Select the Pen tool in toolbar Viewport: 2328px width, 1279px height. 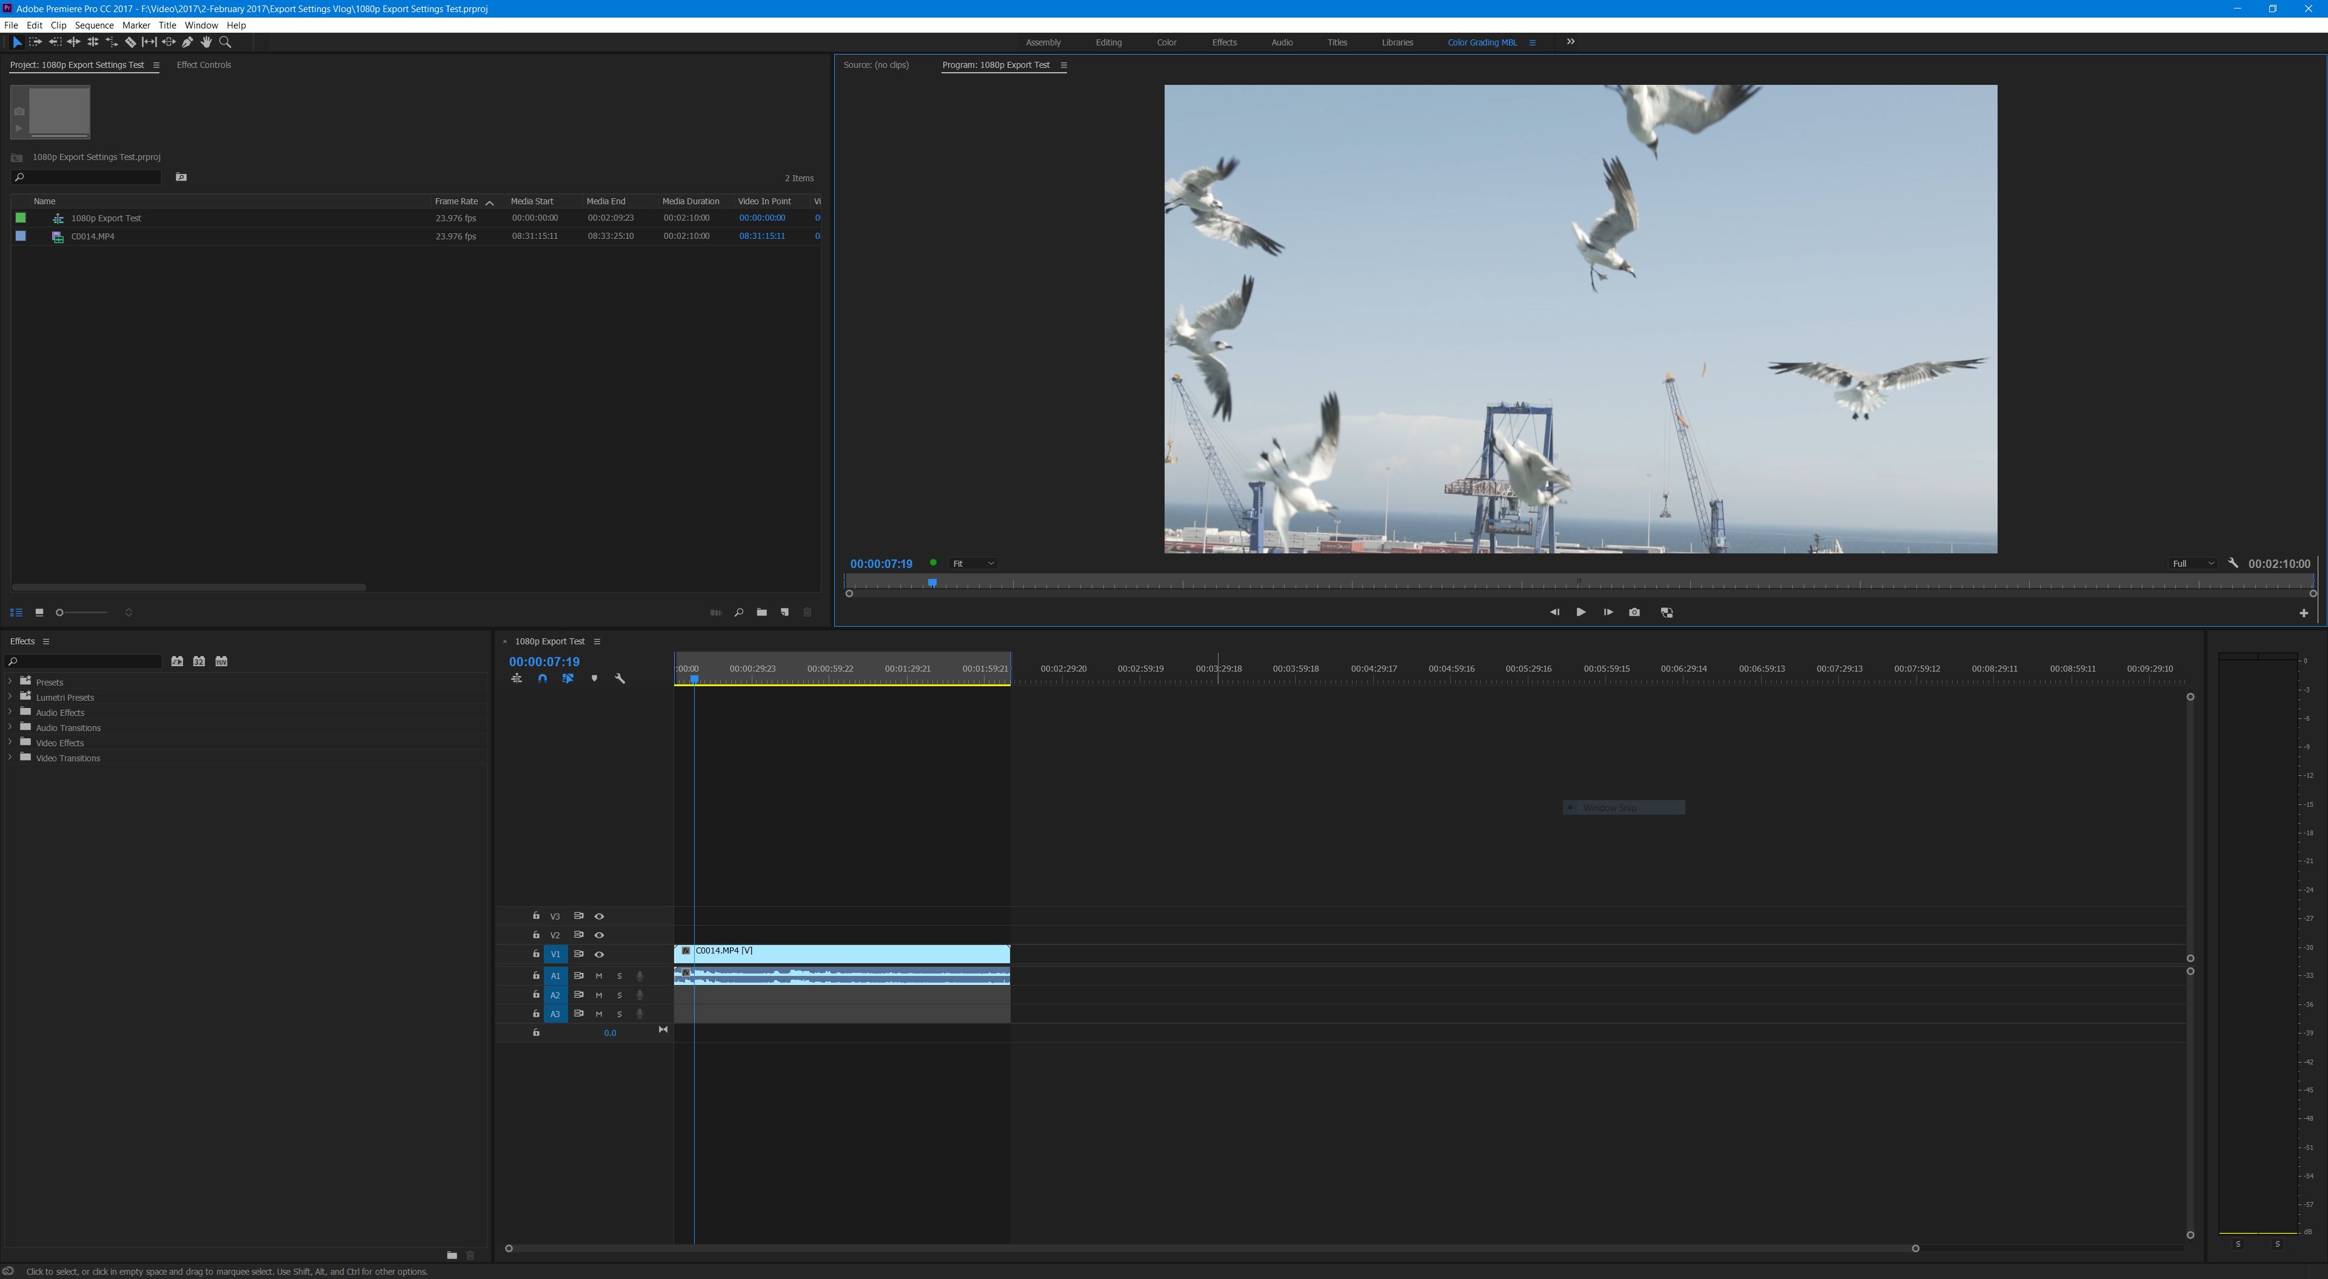tap(187, 42)
